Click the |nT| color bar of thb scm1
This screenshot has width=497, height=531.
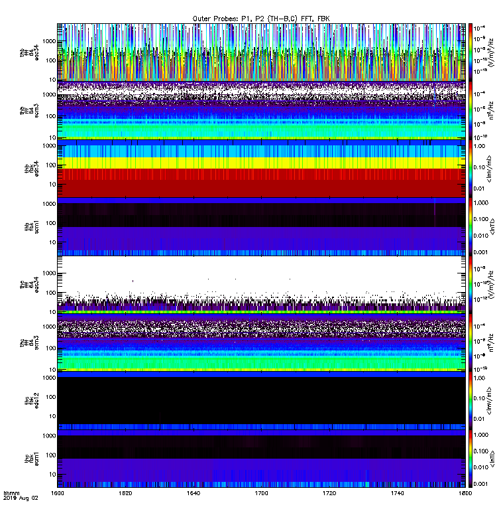tap(470, 226)
